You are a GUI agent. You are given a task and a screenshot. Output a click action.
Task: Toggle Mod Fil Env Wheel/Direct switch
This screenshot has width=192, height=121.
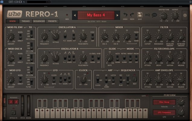point(20,36)
